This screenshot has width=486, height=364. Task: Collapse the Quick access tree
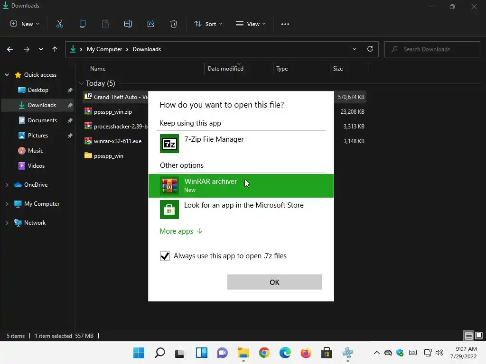click(7, 74)
